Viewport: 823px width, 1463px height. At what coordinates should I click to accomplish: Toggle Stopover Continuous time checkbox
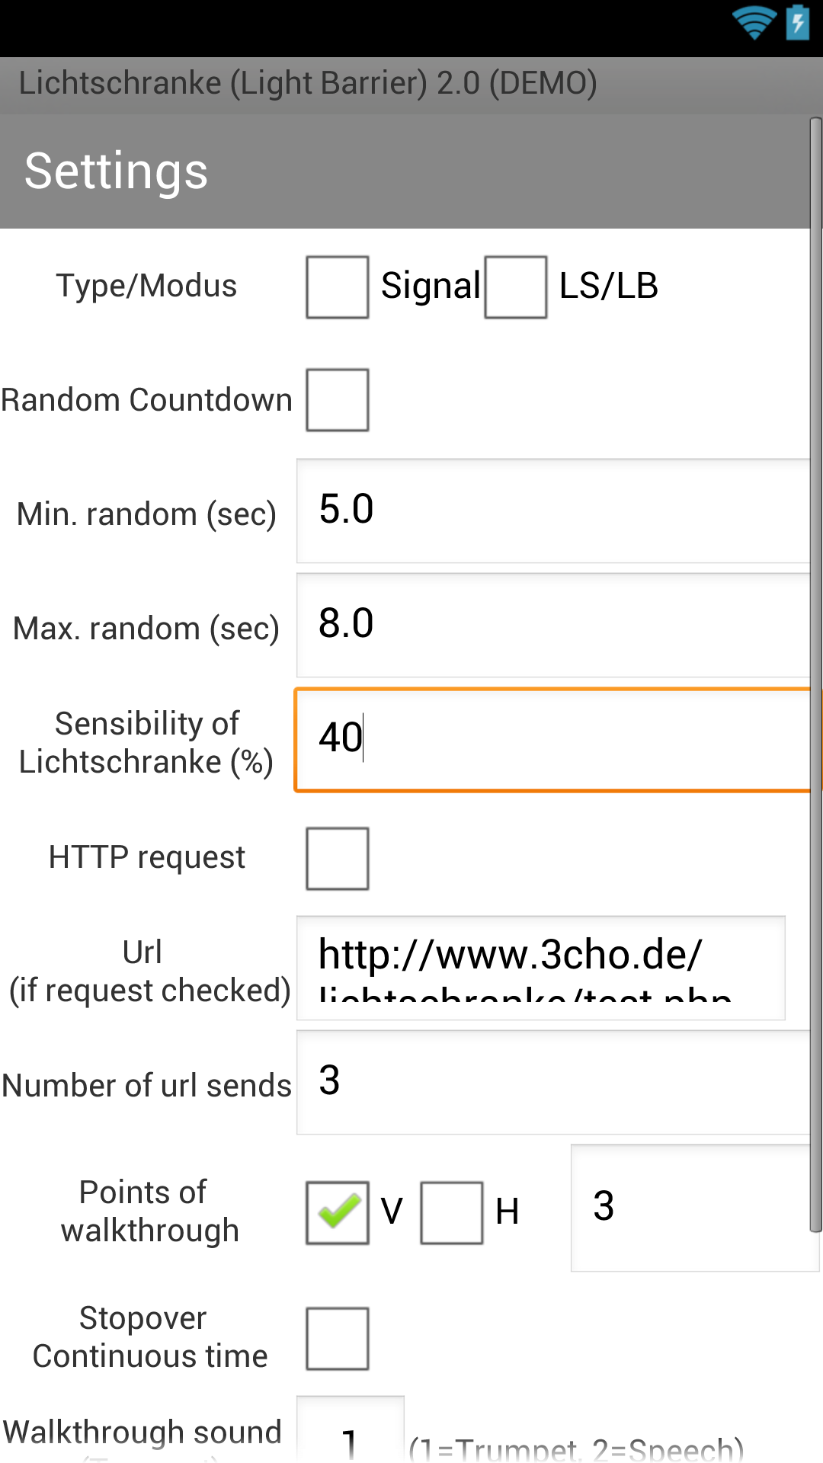point(338,1338)
